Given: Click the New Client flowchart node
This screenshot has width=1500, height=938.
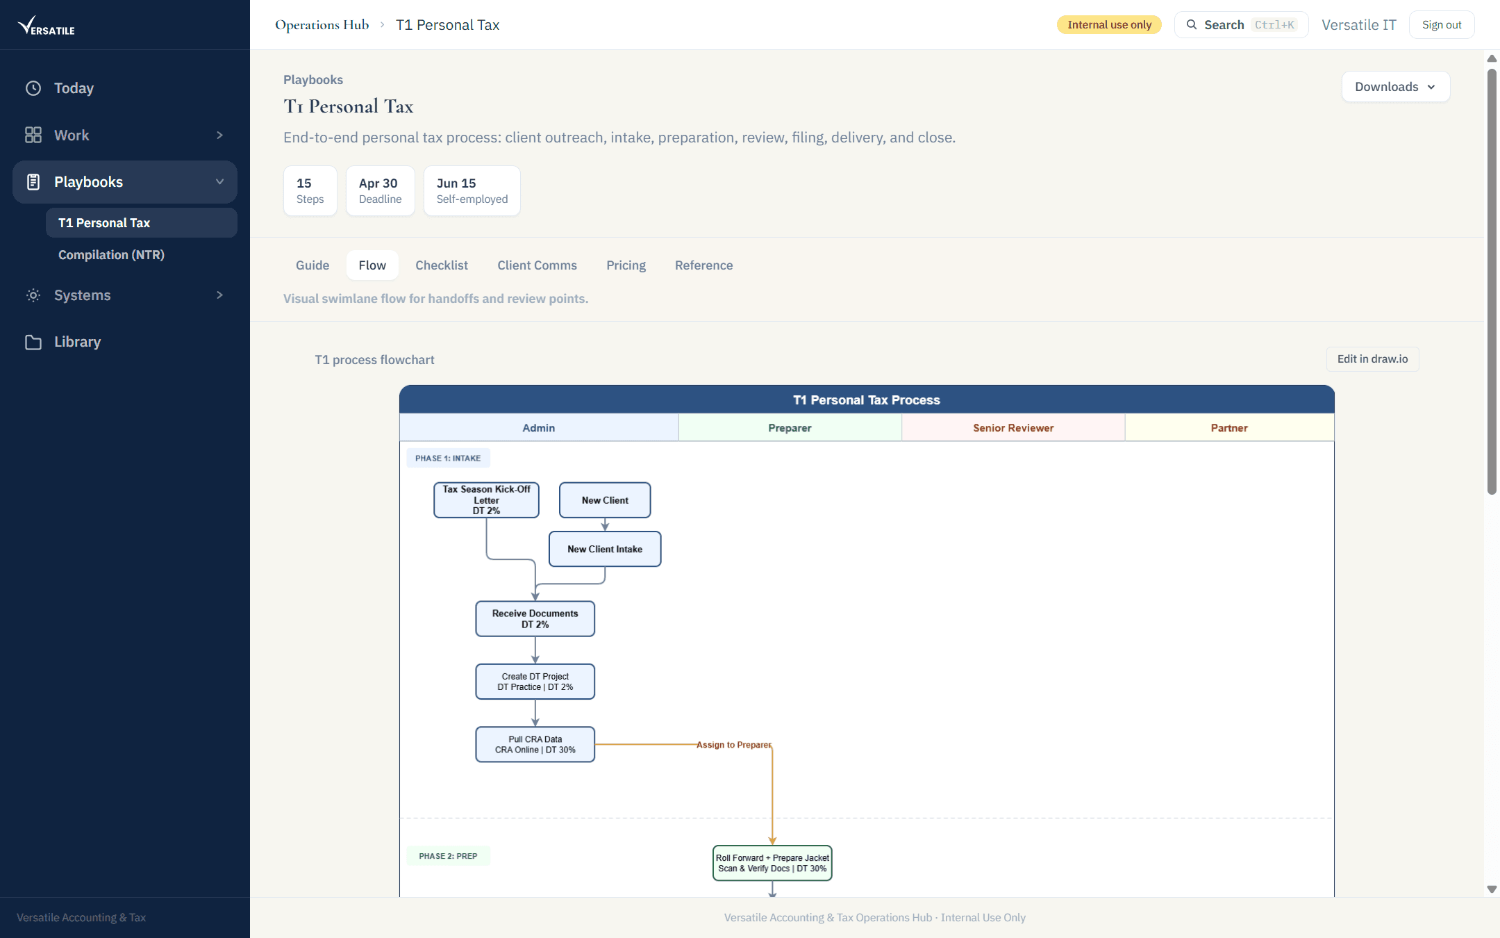Looking at the screenshot, I should [605, 500].
